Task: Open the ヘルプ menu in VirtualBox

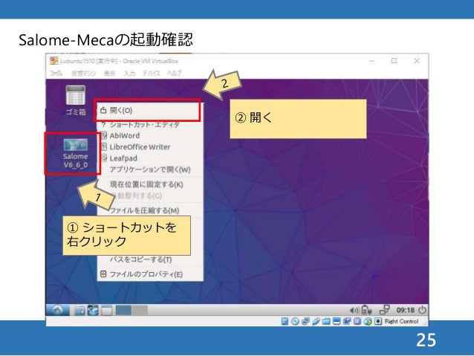Action: point(175,73)
